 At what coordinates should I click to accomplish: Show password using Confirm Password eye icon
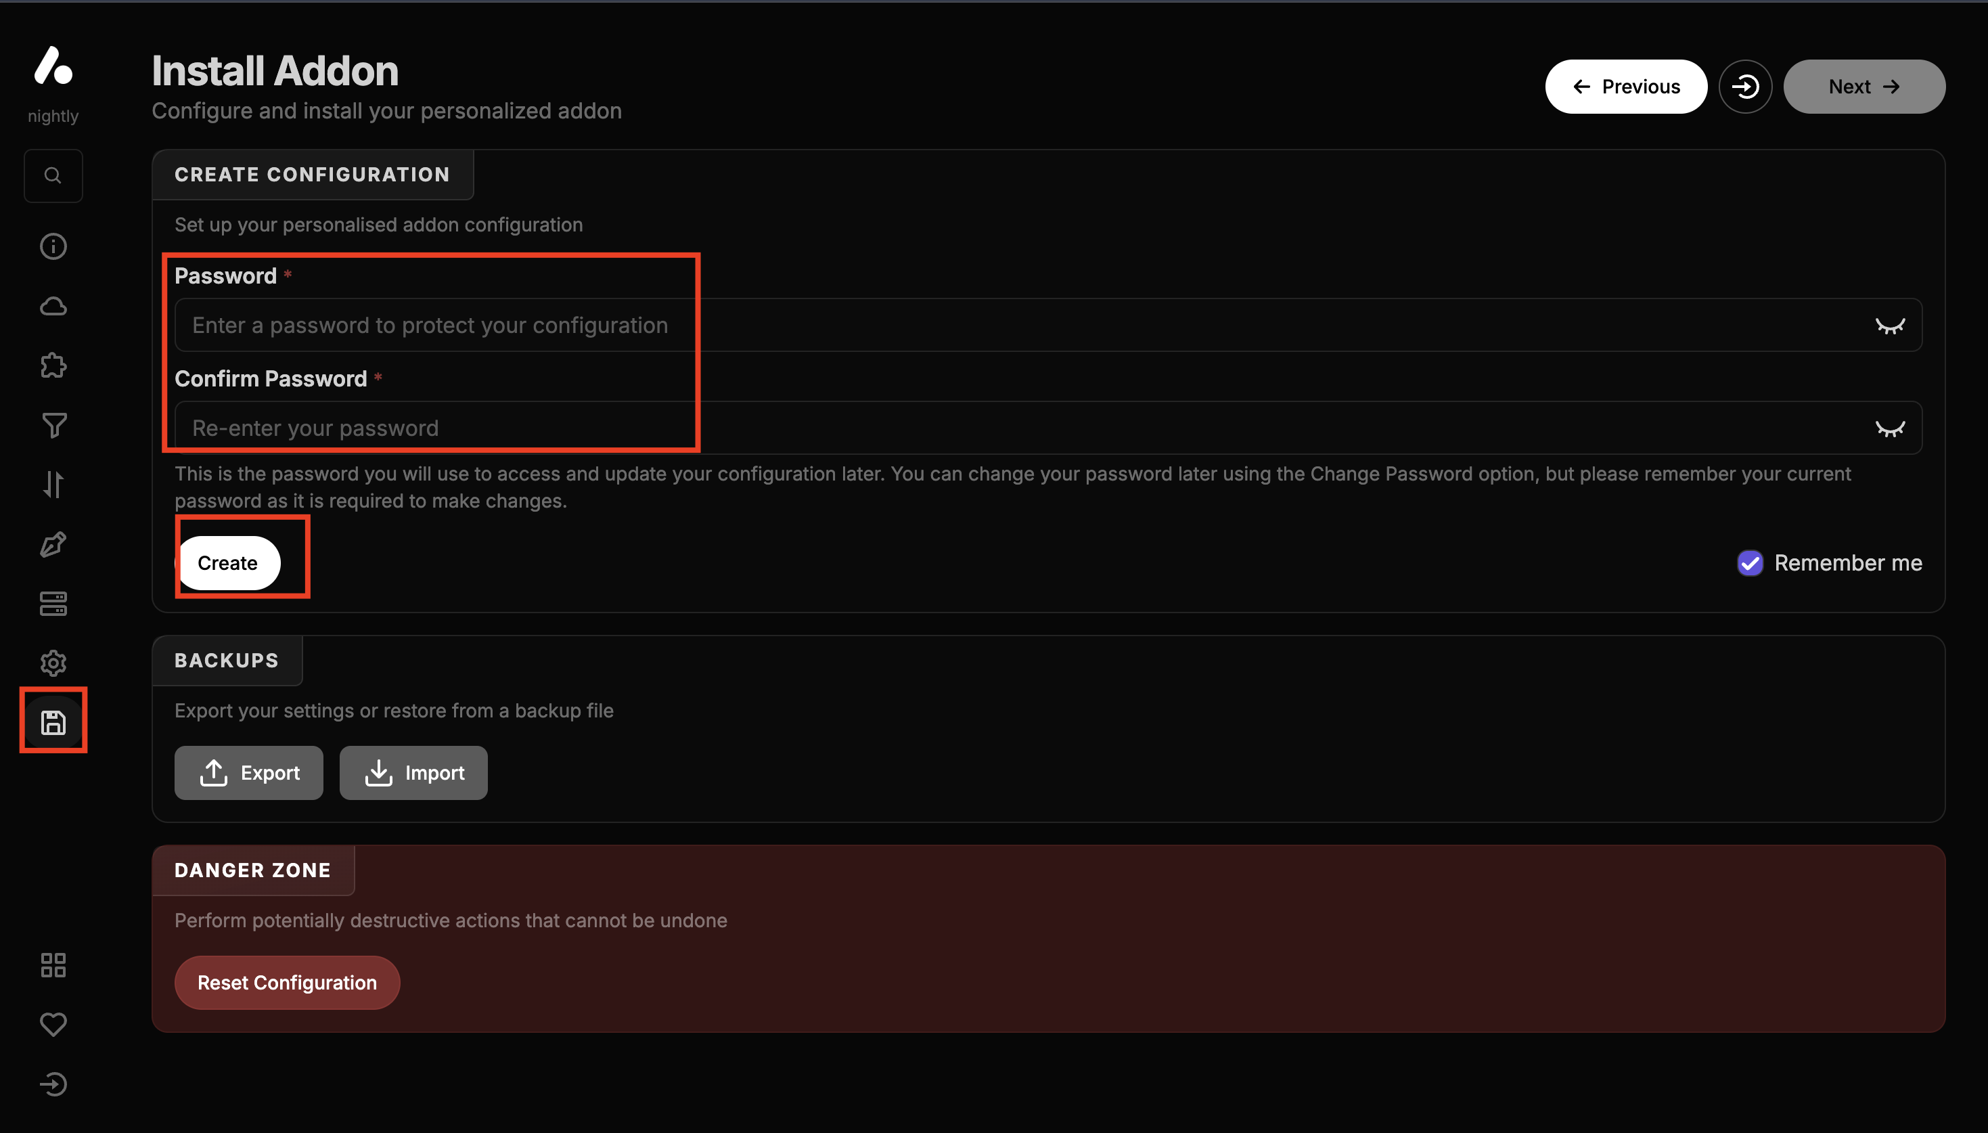[x=1890, y=428]
